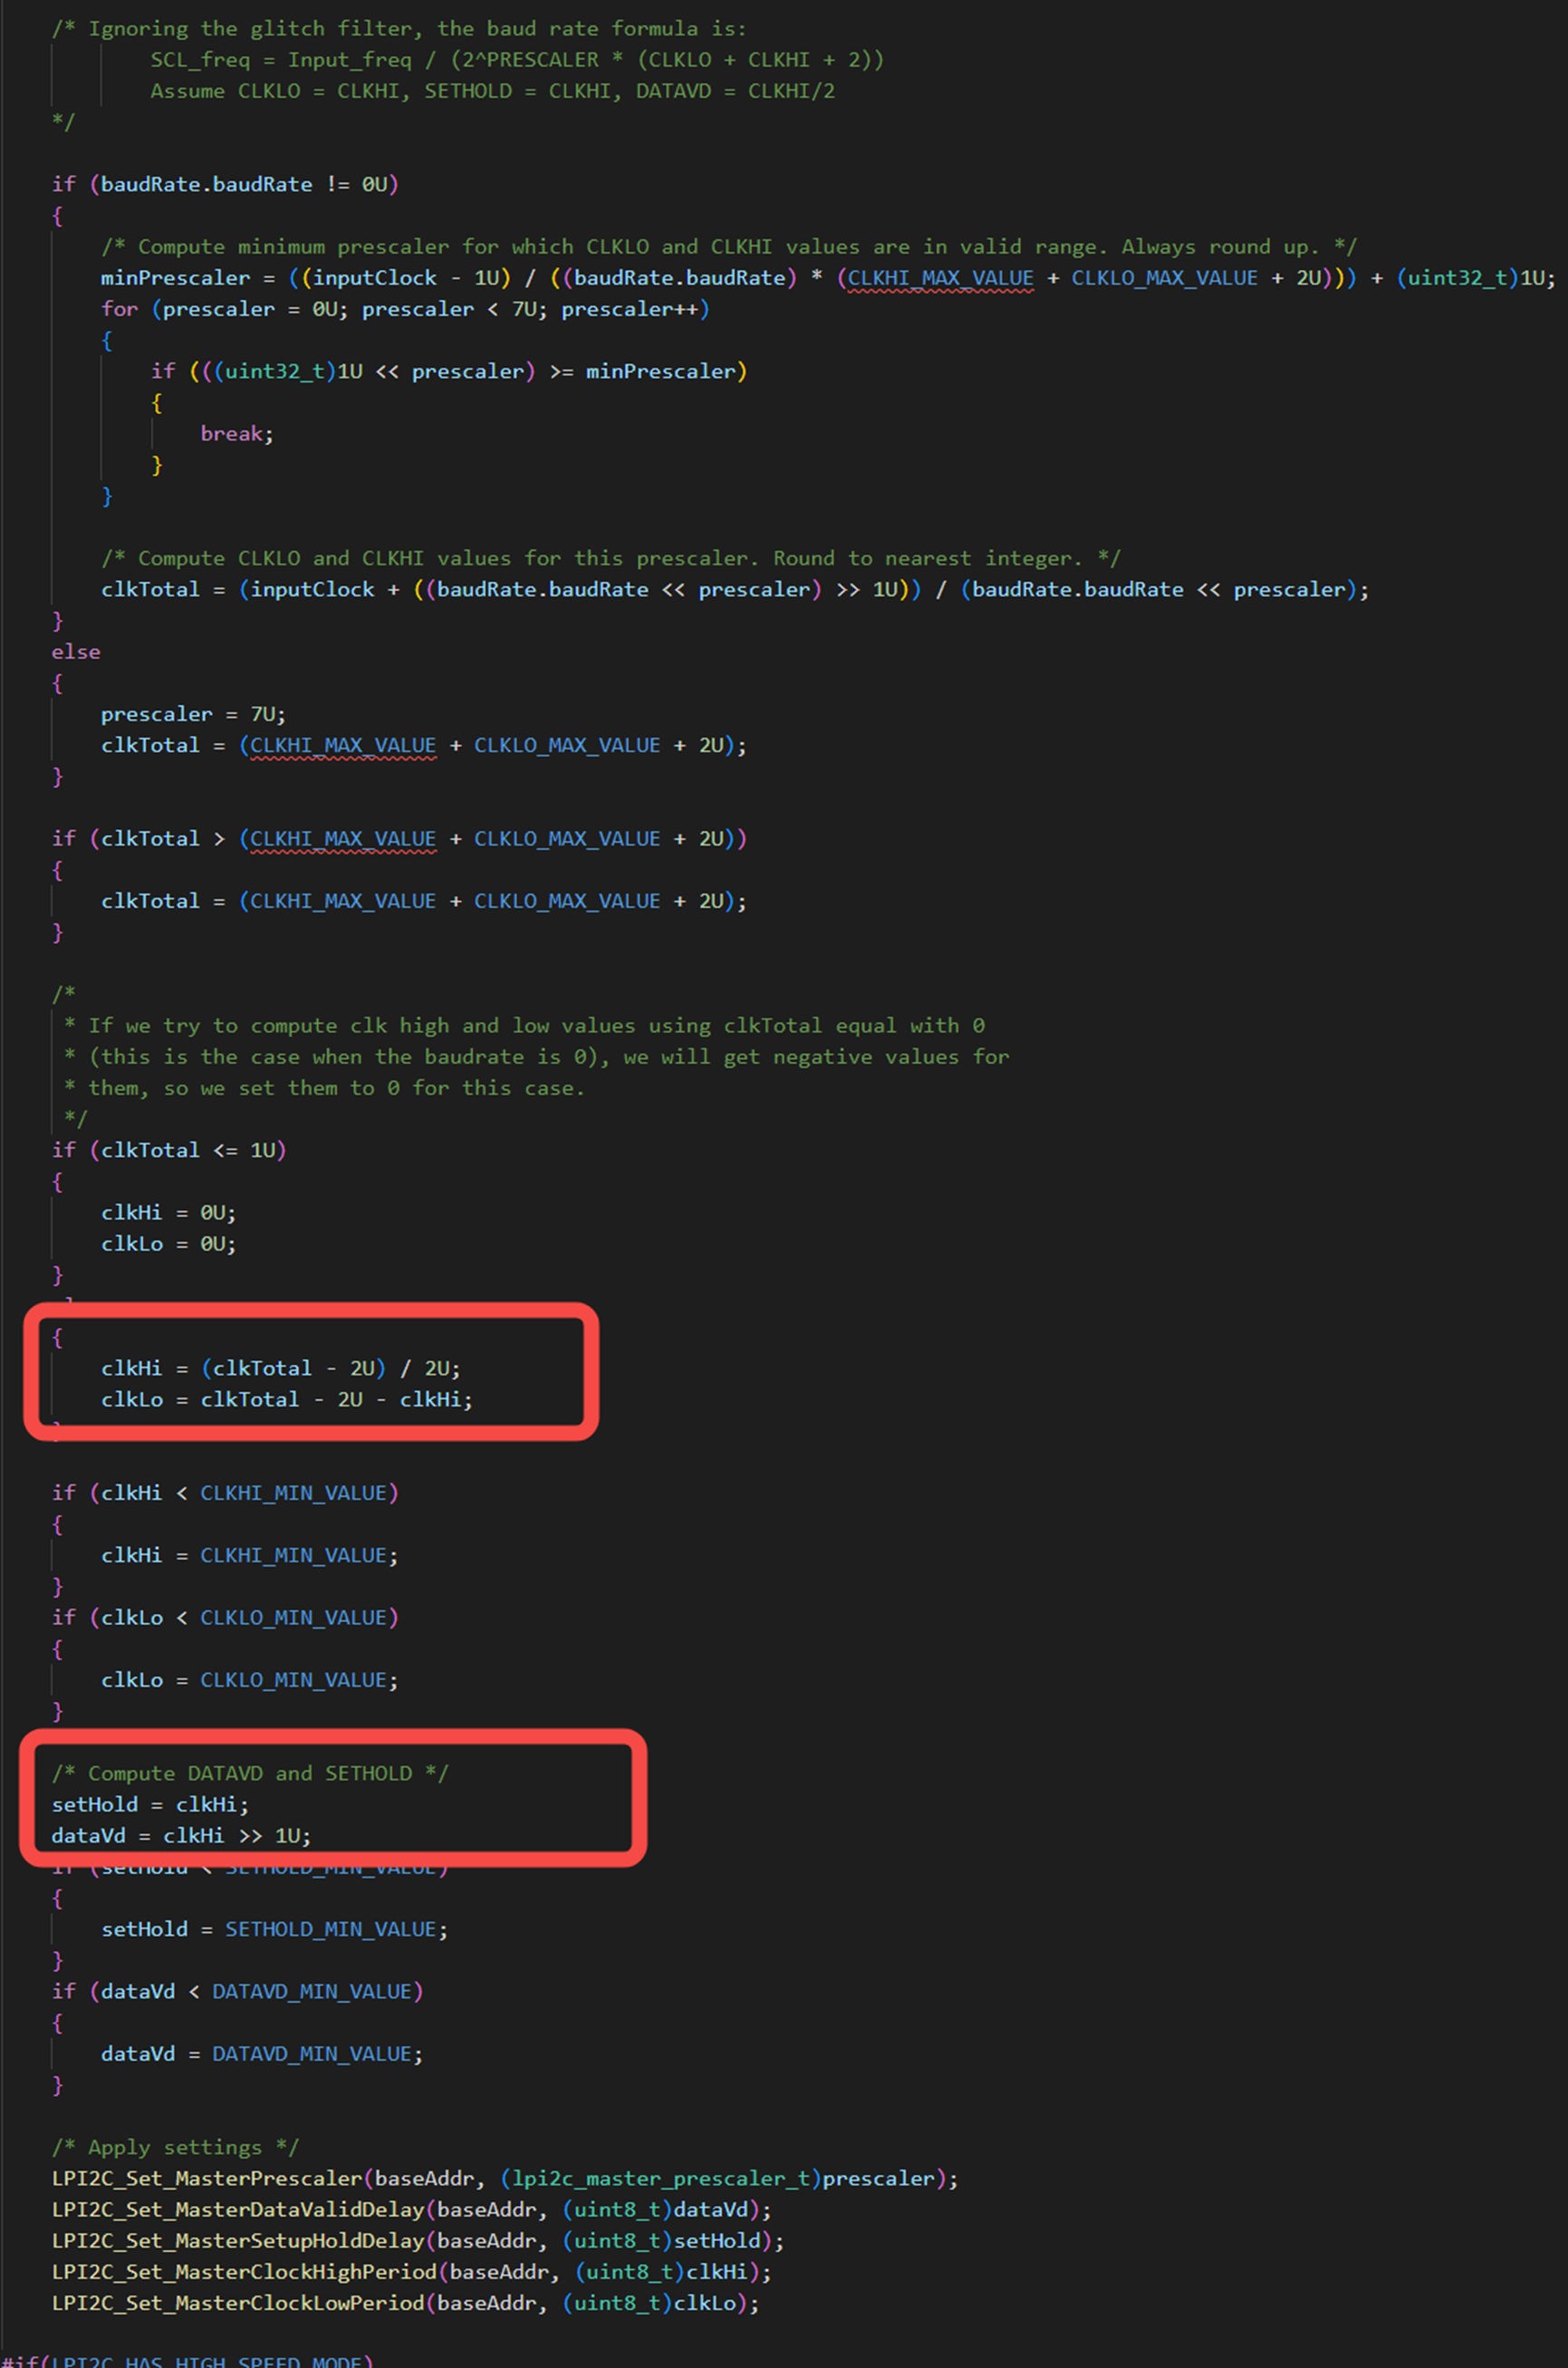This screenshot has height=2368, width=1568.
Task: Click clkTotal in the clkTotal > comparison
Action: tap(150, 838)
